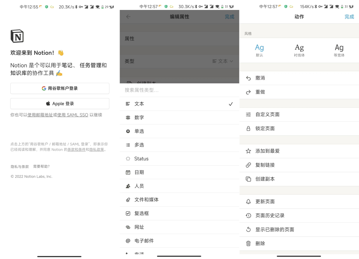The height and width of the screenshot is (259, 359).
Task: Open the 使用 SAML SSO link
Action: click(72, 115)
